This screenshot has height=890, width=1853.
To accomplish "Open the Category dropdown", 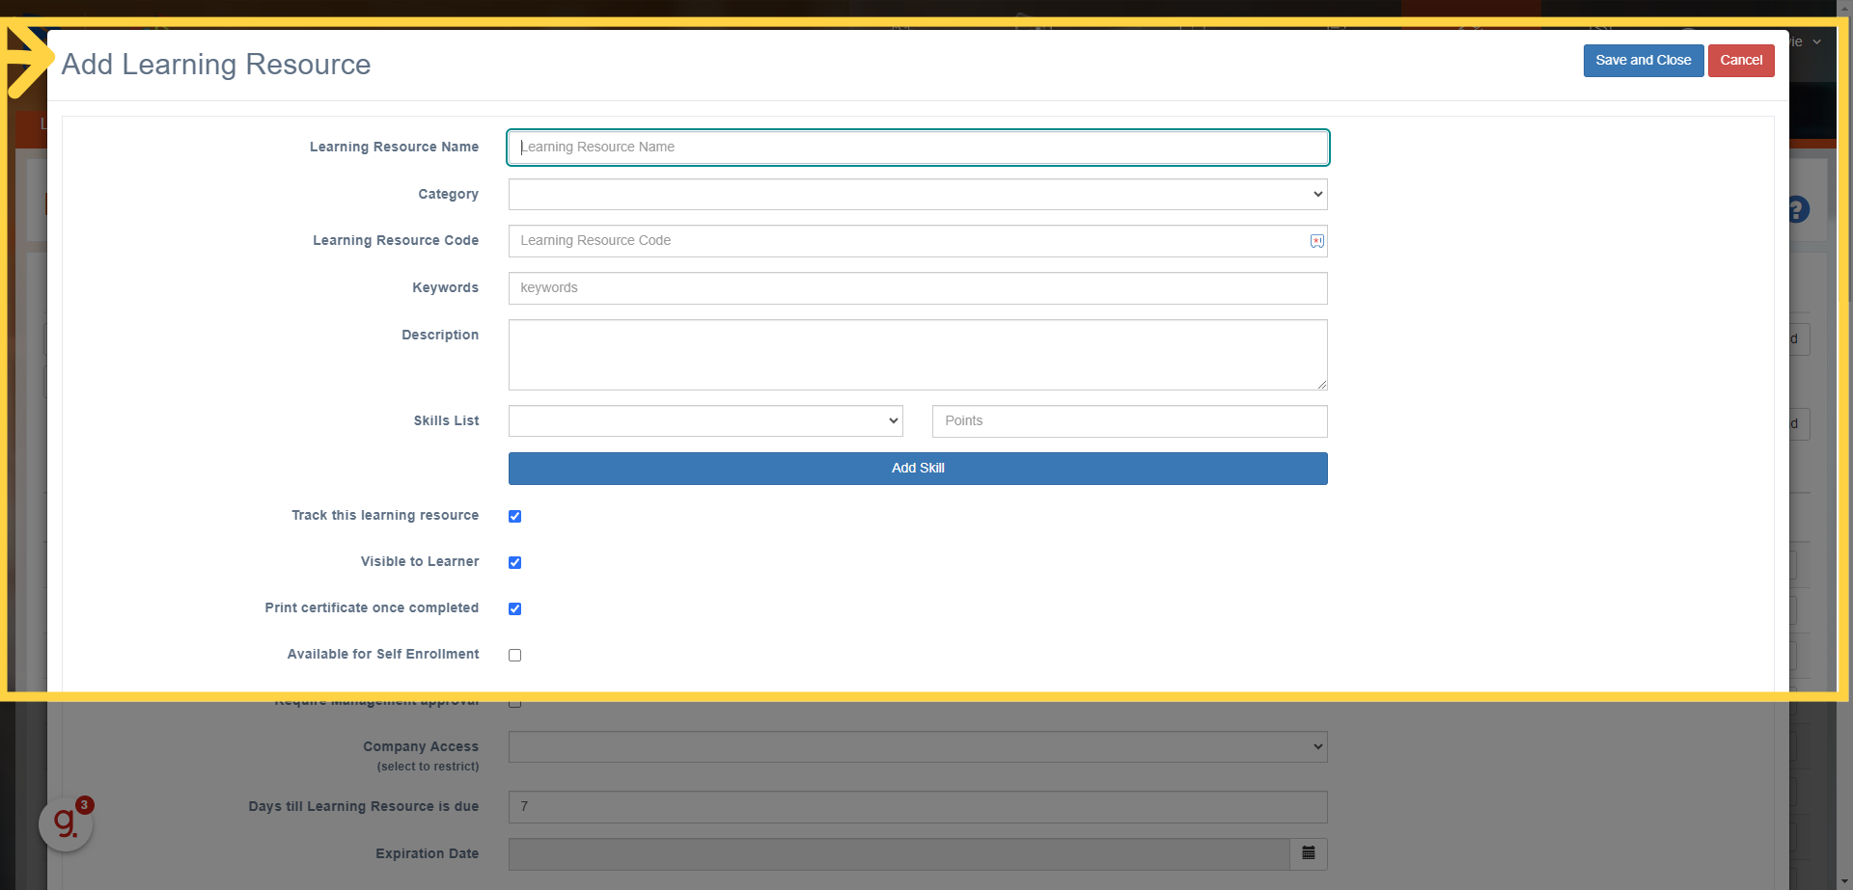I will tap(918, 194).
